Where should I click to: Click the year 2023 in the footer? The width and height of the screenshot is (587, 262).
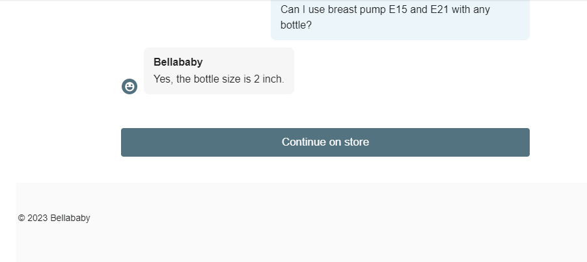pyautogui.click(x=38, y=218)
